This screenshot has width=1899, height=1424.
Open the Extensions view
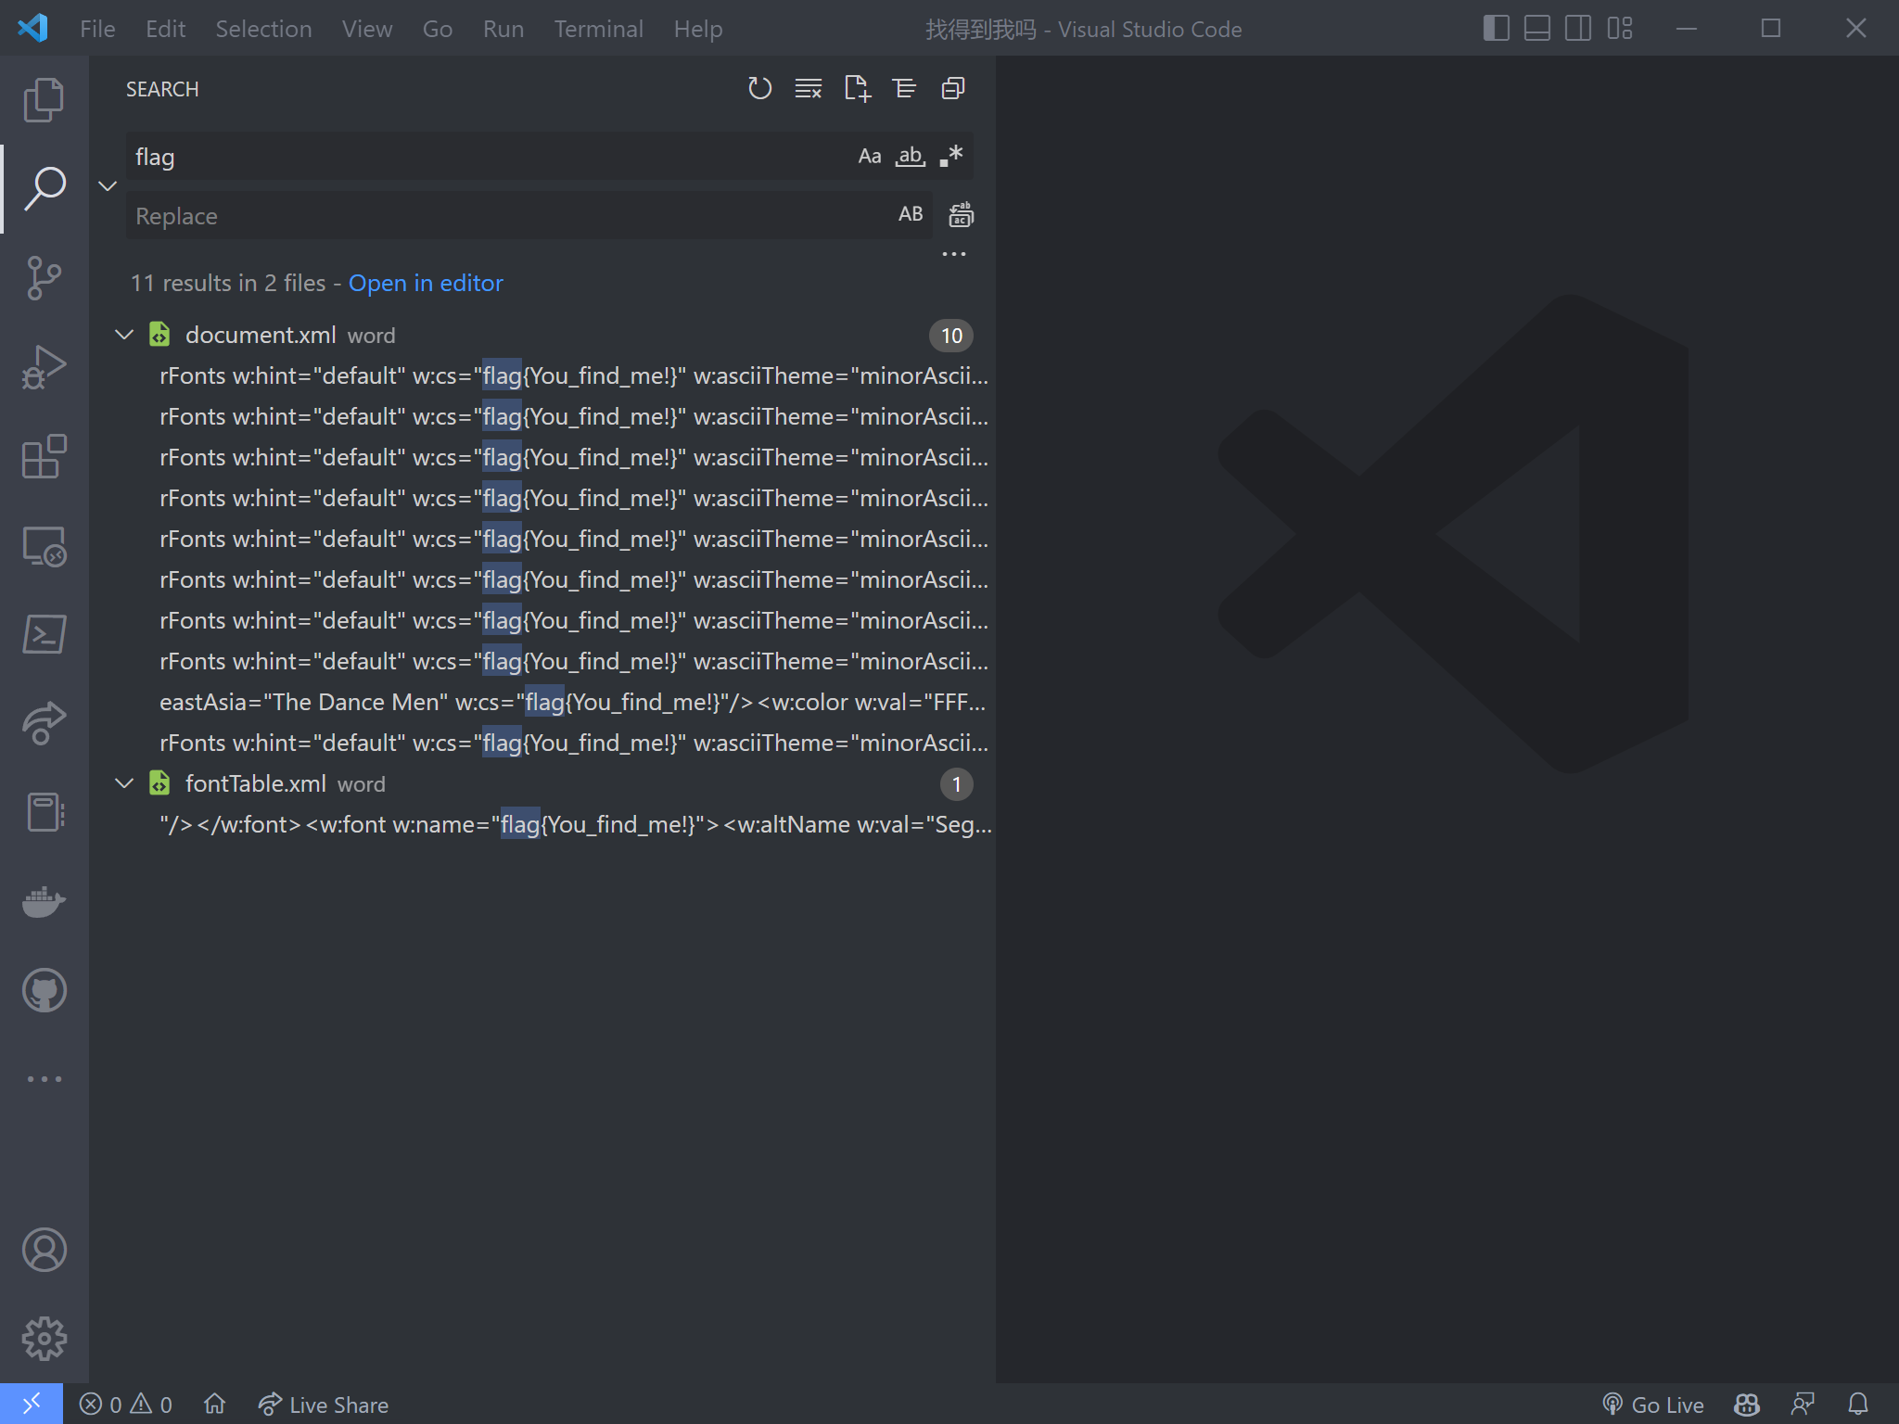(x=44, y=456)
